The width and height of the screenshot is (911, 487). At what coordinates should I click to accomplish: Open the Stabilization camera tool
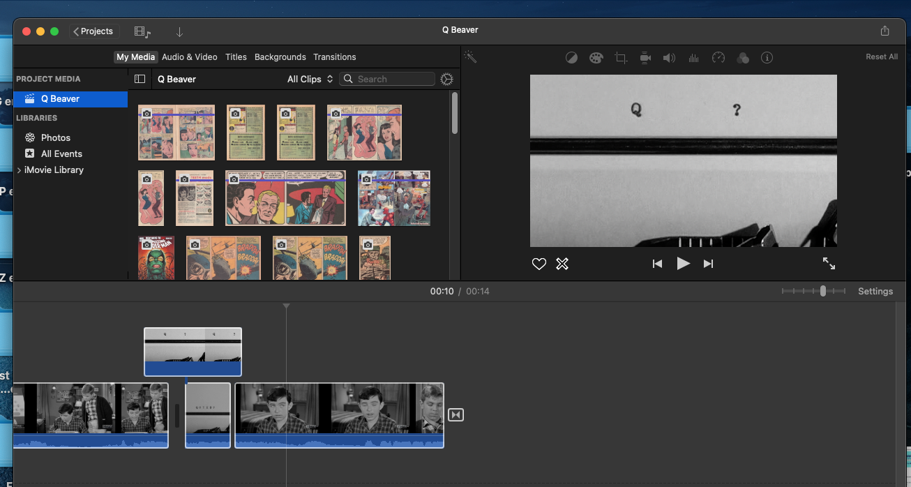[645, 58]
